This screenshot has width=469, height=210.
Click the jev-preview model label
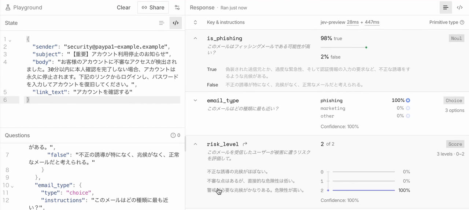333,22
